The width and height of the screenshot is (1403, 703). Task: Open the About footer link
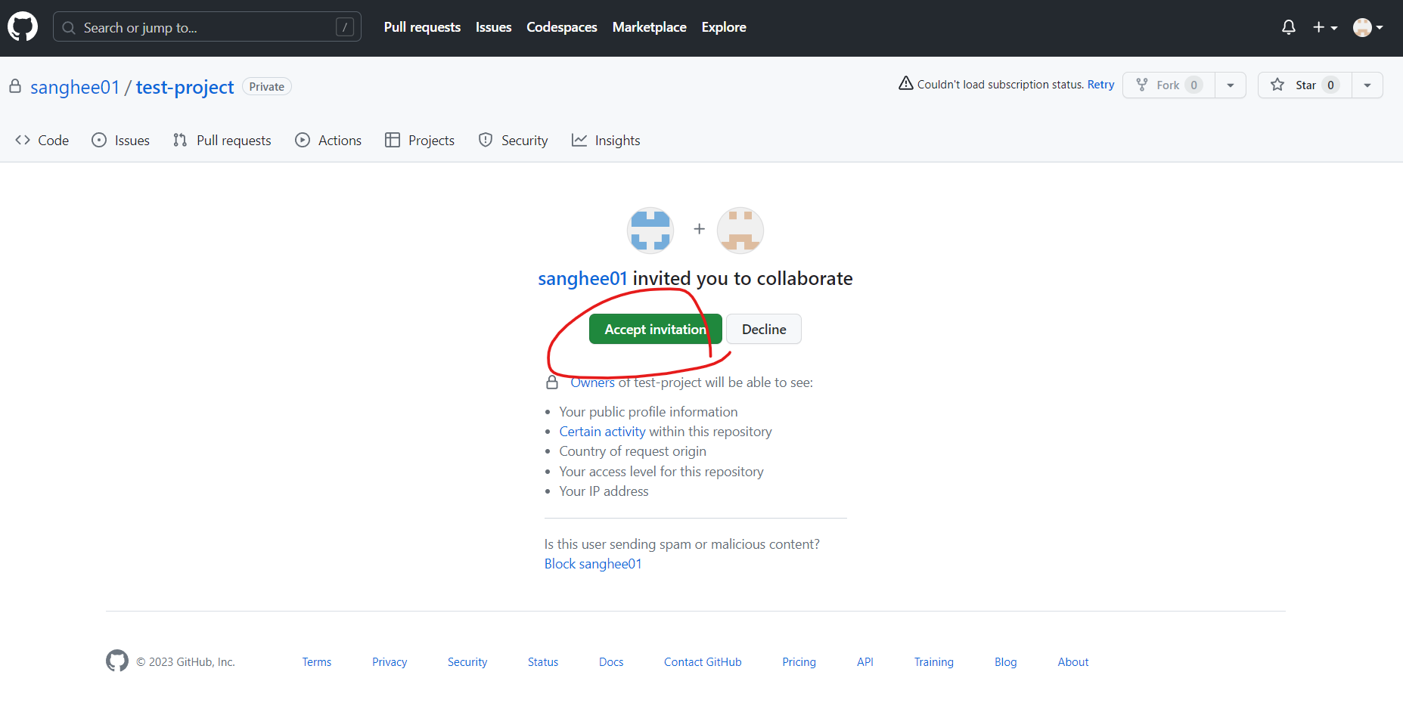tap(1072, 662)
